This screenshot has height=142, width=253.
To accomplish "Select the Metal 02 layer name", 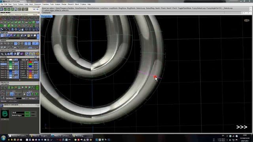I will pyautogui.click(x=4, y=64).
